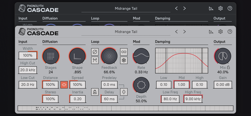251x116 pixels.
Task: Click the Stages knob
Action: pyautogui.click(x=51, y=56)
